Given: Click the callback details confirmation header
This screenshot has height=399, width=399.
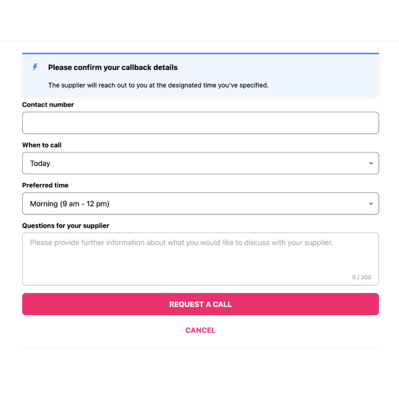Looking at the screenshot, I should click(113, 67).
